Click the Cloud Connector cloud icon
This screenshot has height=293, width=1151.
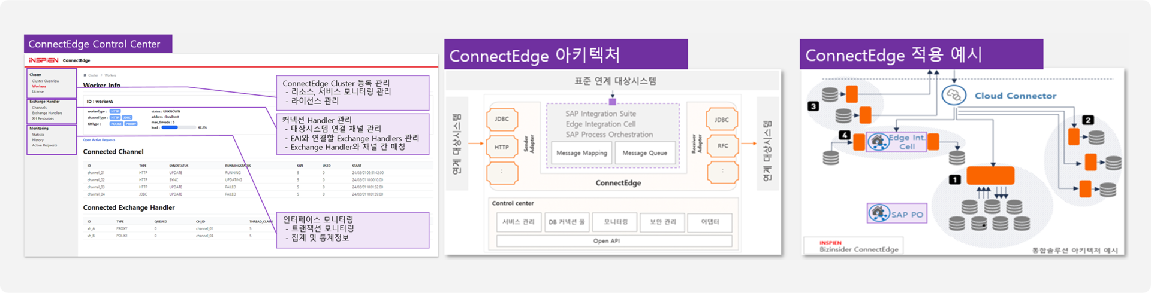pos(954,96)
